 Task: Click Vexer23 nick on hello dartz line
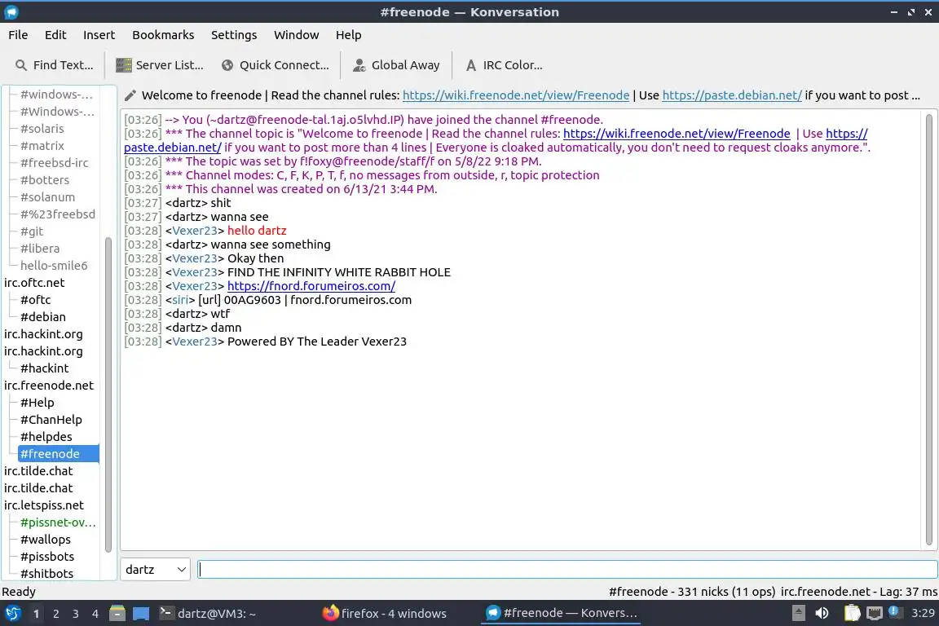tap(195, 231)
